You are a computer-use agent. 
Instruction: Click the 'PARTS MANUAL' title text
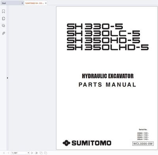[x=107, y=84]
